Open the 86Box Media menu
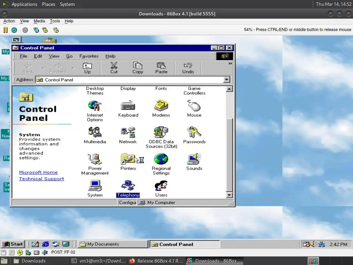 coord(39,21)
